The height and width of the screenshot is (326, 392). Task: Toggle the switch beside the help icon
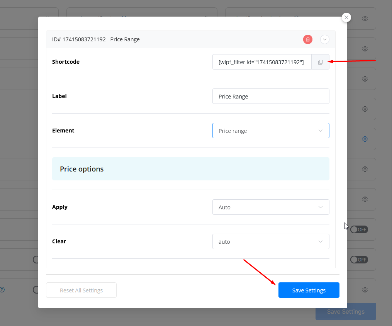click(36, 289)
